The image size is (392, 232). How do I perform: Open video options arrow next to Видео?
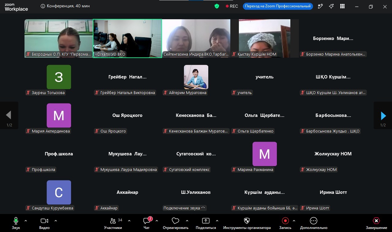[x=56, y=220]
